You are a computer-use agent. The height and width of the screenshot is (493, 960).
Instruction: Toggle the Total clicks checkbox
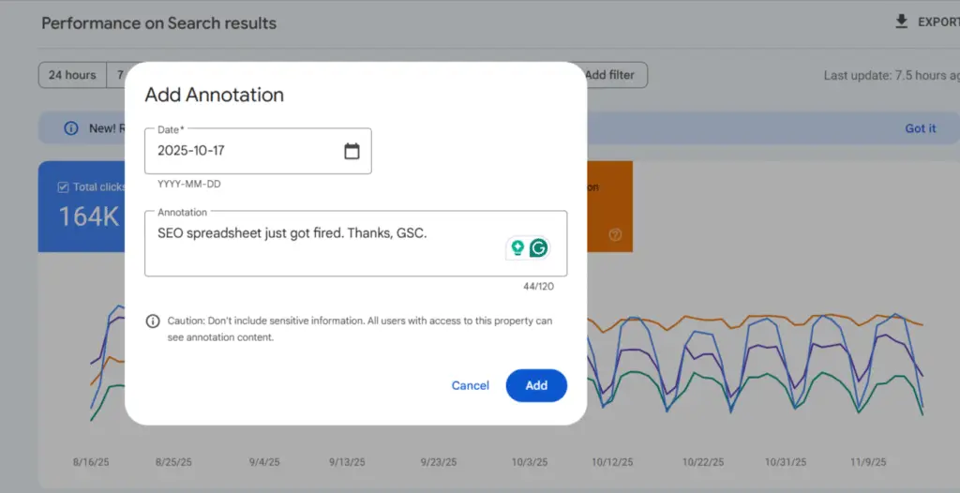(63, 187)
